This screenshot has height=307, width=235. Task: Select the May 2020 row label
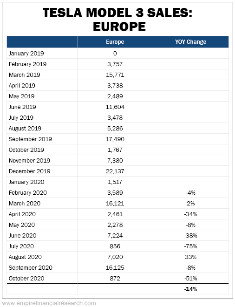coord(22,225)
